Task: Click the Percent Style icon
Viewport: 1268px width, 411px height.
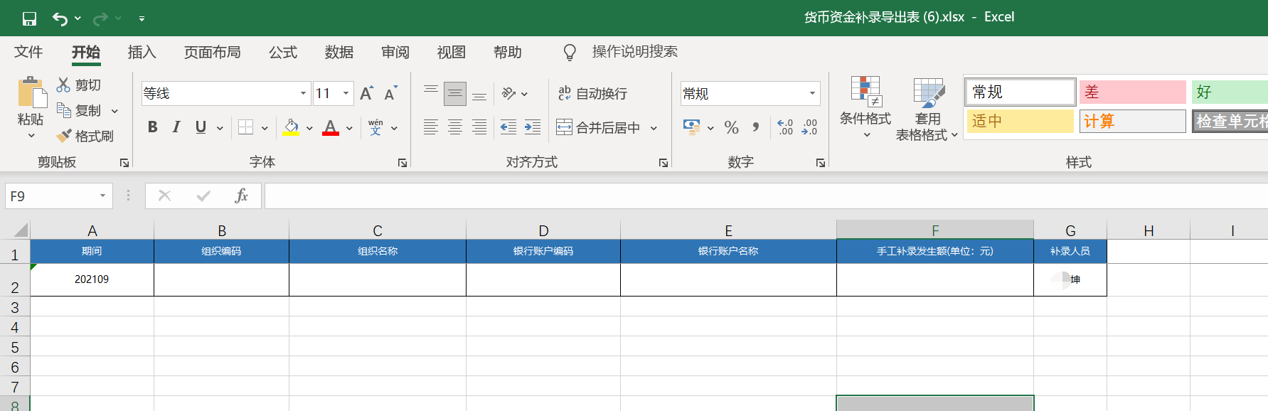Action: point(731,127)
